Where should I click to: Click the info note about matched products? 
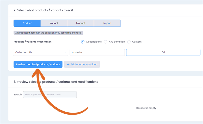tap(48, 33)
